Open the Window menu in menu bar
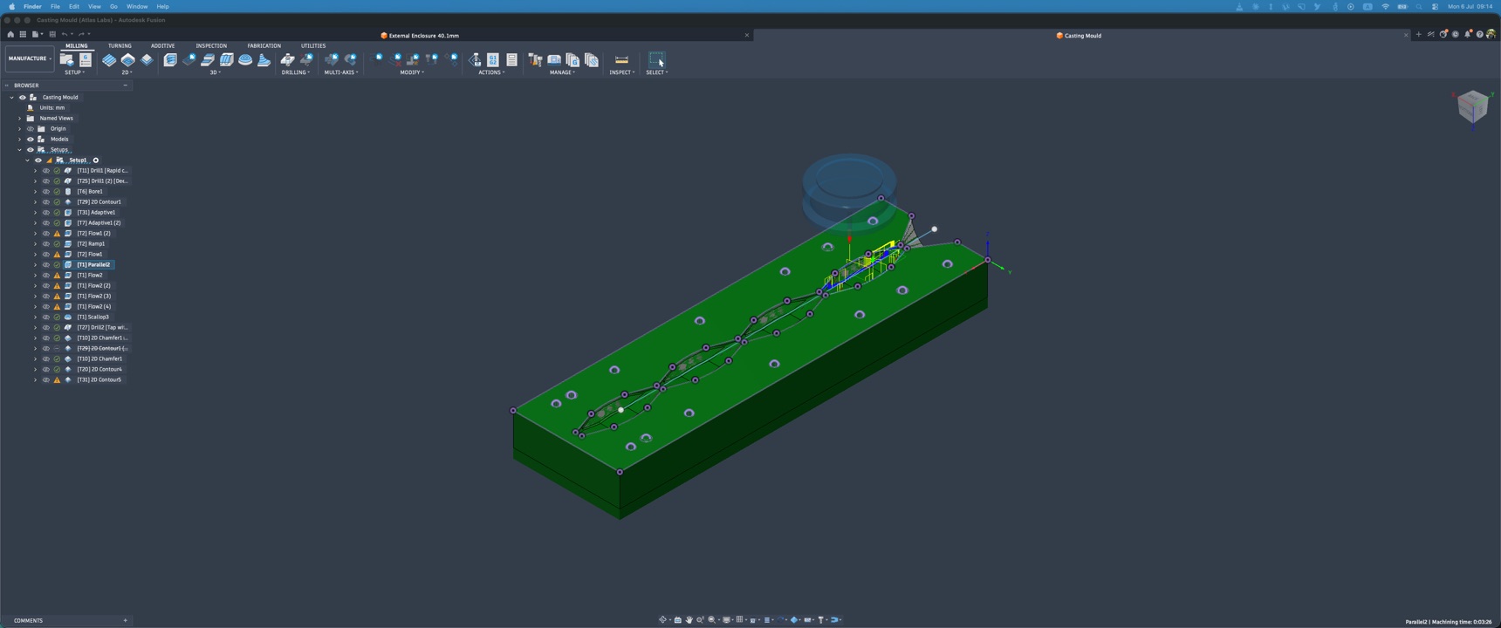Viewport: 1501px width, 628px height. (137, 6)
